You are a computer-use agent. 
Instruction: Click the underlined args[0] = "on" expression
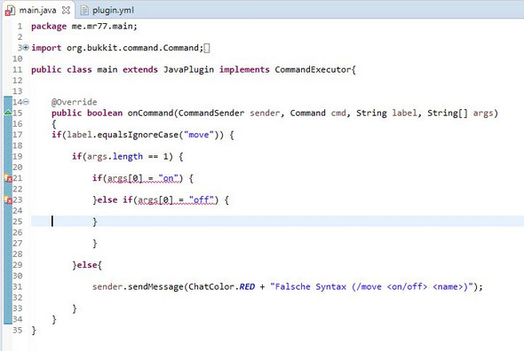click(143, 178)
